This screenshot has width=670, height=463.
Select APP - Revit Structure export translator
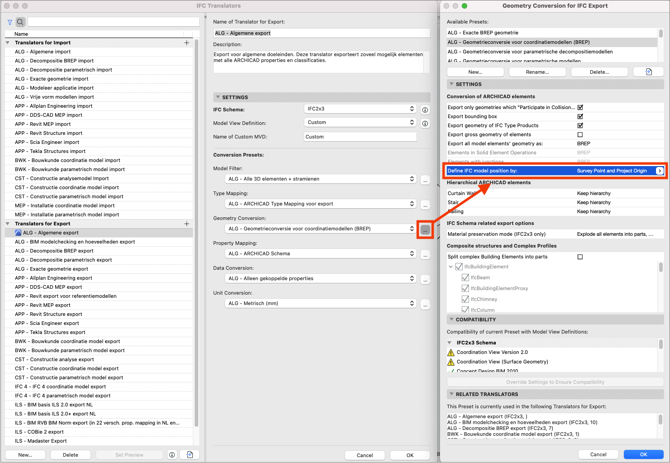(99, 314)
